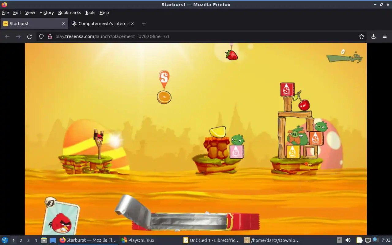Close the Starburst tab

(63, 24)
